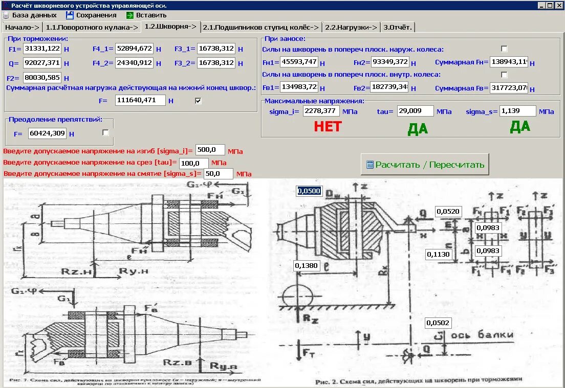Click the highlighted Dш dimension field 0,0500
Screen dimensions: 565x388
[x=309, y=191]
